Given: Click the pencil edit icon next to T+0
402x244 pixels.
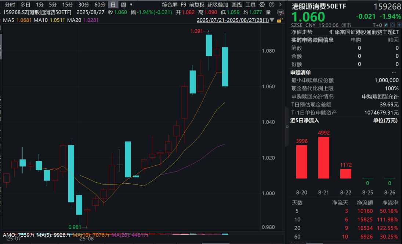Looking at the screenshot, I should pos(386,25).
